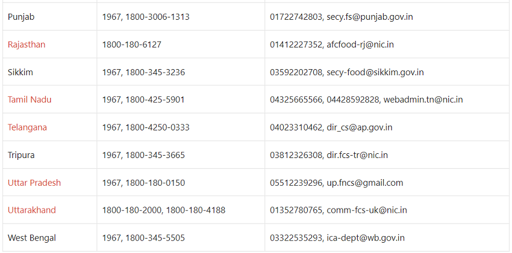Click the secy.fs@punjab.gov.in contact cell

(342, 17)
